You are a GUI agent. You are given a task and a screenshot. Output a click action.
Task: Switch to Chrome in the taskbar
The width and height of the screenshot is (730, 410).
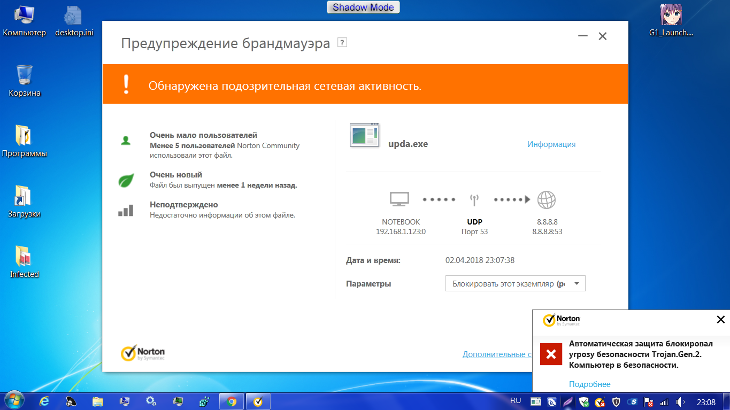pyautogui.click(x=232, y=401)
